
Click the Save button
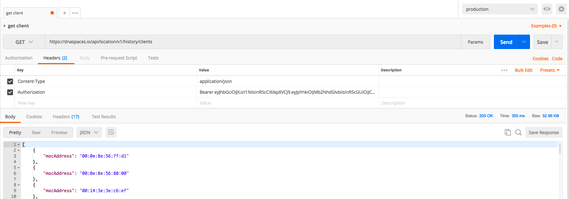point(542,42)
